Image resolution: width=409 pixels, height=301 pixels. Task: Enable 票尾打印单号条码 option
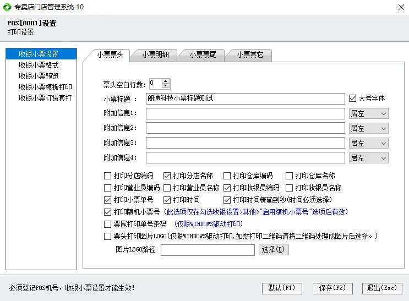(108, 224)
